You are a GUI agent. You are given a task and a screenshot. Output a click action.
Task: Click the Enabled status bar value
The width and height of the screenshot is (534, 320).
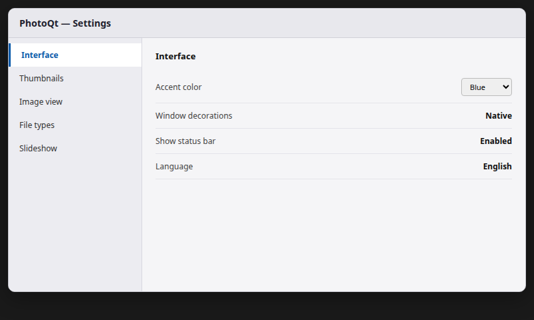point(496,141)
